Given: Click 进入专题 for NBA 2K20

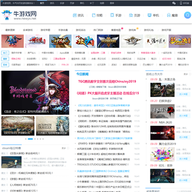Looking at the screenshot, I should pyautogui.click(x=183, y=137).
